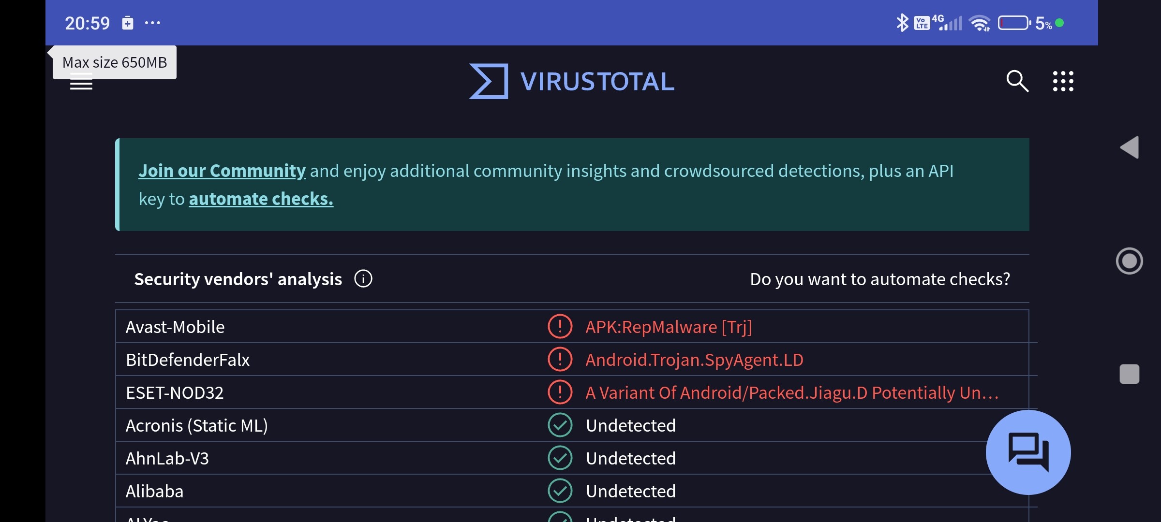Click the Android/Packed.Jiagu.D detection text
Screen dimensions: 1161x522
[792, 392]
